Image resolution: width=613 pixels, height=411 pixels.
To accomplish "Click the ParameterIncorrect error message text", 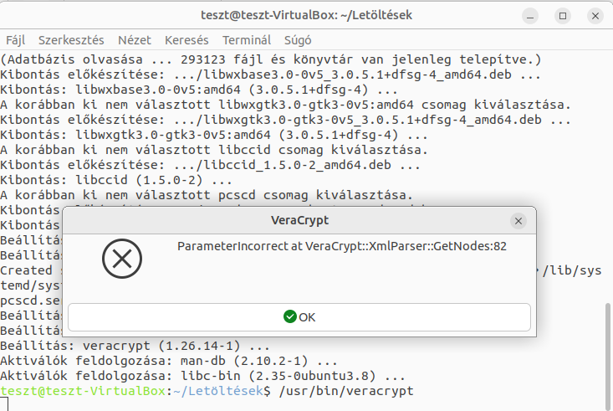I will [x=342, y=246].
